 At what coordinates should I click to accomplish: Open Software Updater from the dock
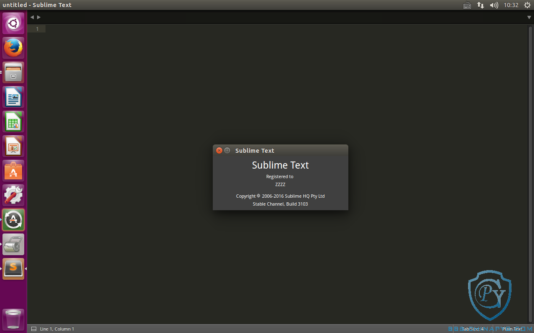click(13, 220)
